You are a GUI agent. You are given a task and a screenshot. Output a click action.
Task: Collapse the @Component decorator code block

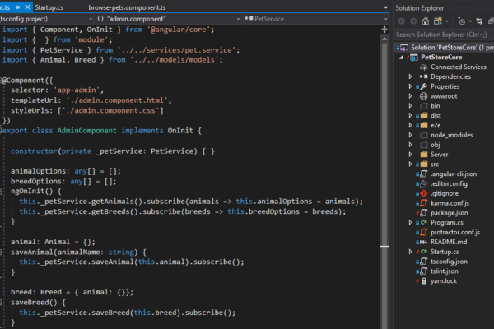coord(1,81)
